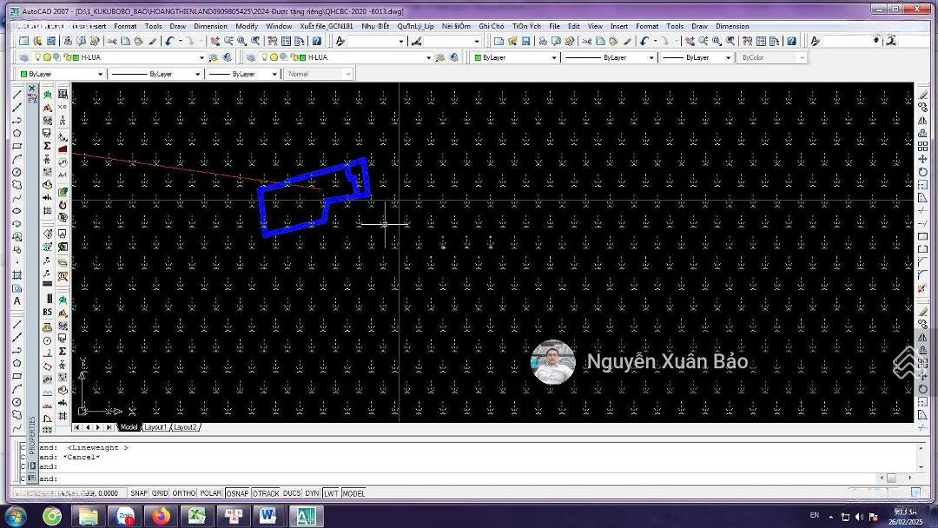Open Layer Properties Manager in leftmost Layers toolbar
938x528 pixels.
click(24, 57)
